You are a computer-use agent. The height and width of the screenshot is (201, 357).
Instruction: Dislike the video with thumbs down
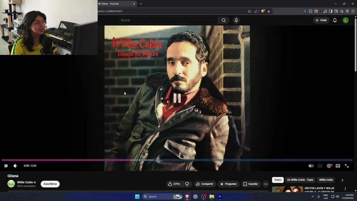(187, 184)
